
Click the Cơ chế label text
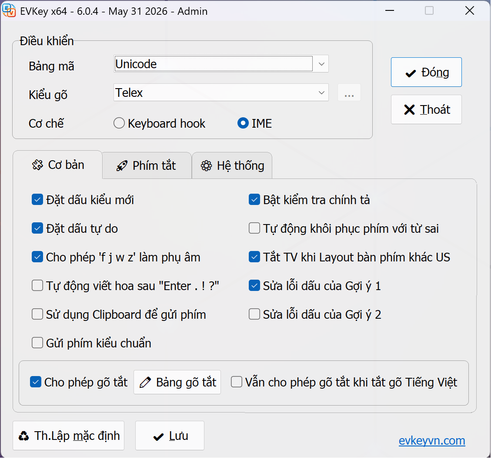(46, 123)
